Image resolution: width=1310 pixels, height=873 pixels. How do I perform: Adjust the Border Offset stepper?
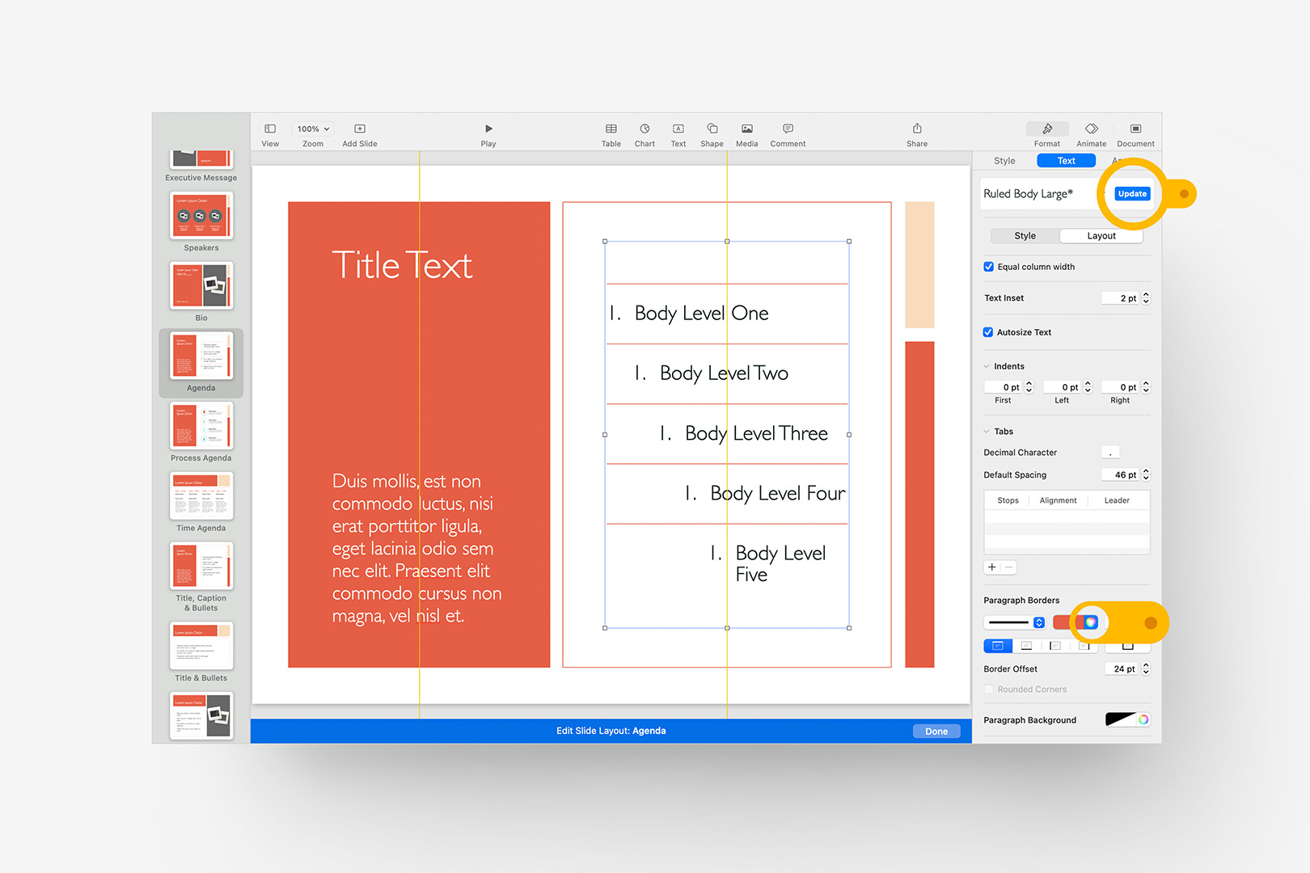1146,669
